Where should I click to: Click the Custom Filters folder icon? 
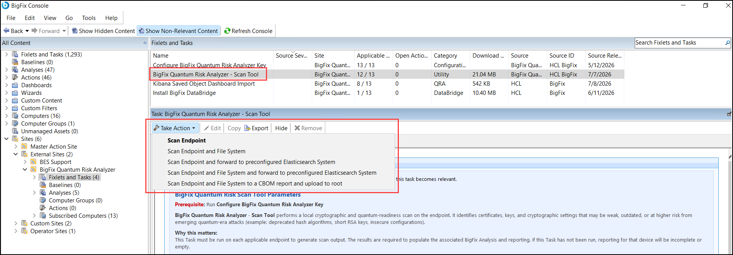[x=15, y=108]
